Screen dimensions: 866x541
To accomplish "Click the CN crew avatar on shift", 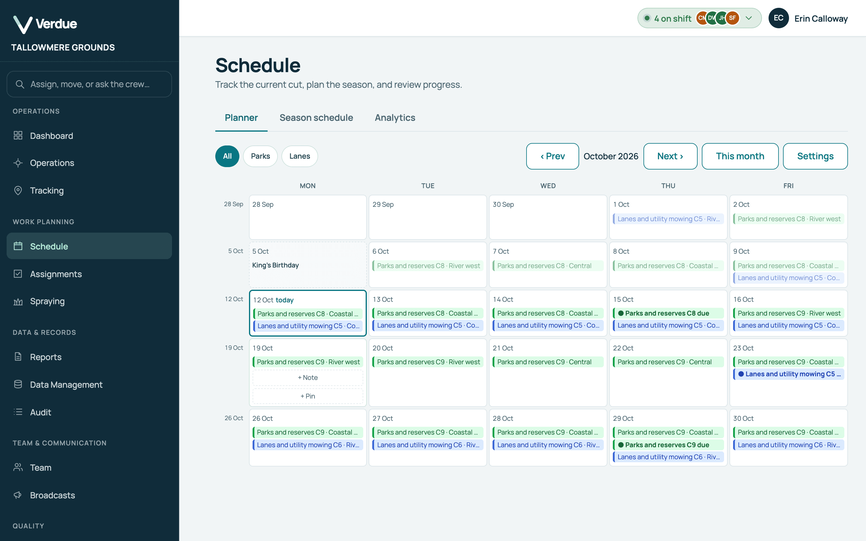I will (x=702, y=18).
